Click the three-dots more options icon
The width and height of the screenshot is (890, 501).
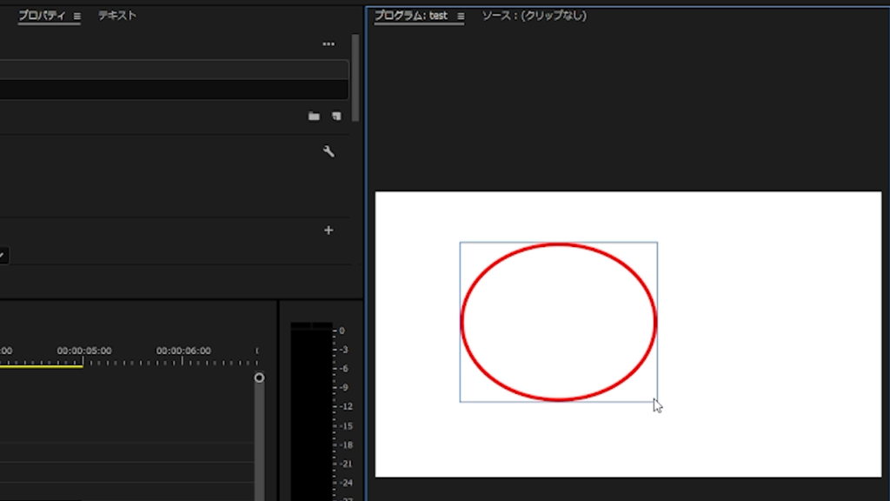coord(328,43)
